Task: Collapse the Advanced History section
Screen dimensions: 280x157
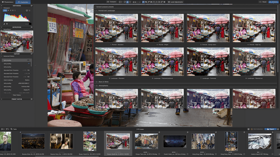Action: pyautogui.click(x=2, y=56)
